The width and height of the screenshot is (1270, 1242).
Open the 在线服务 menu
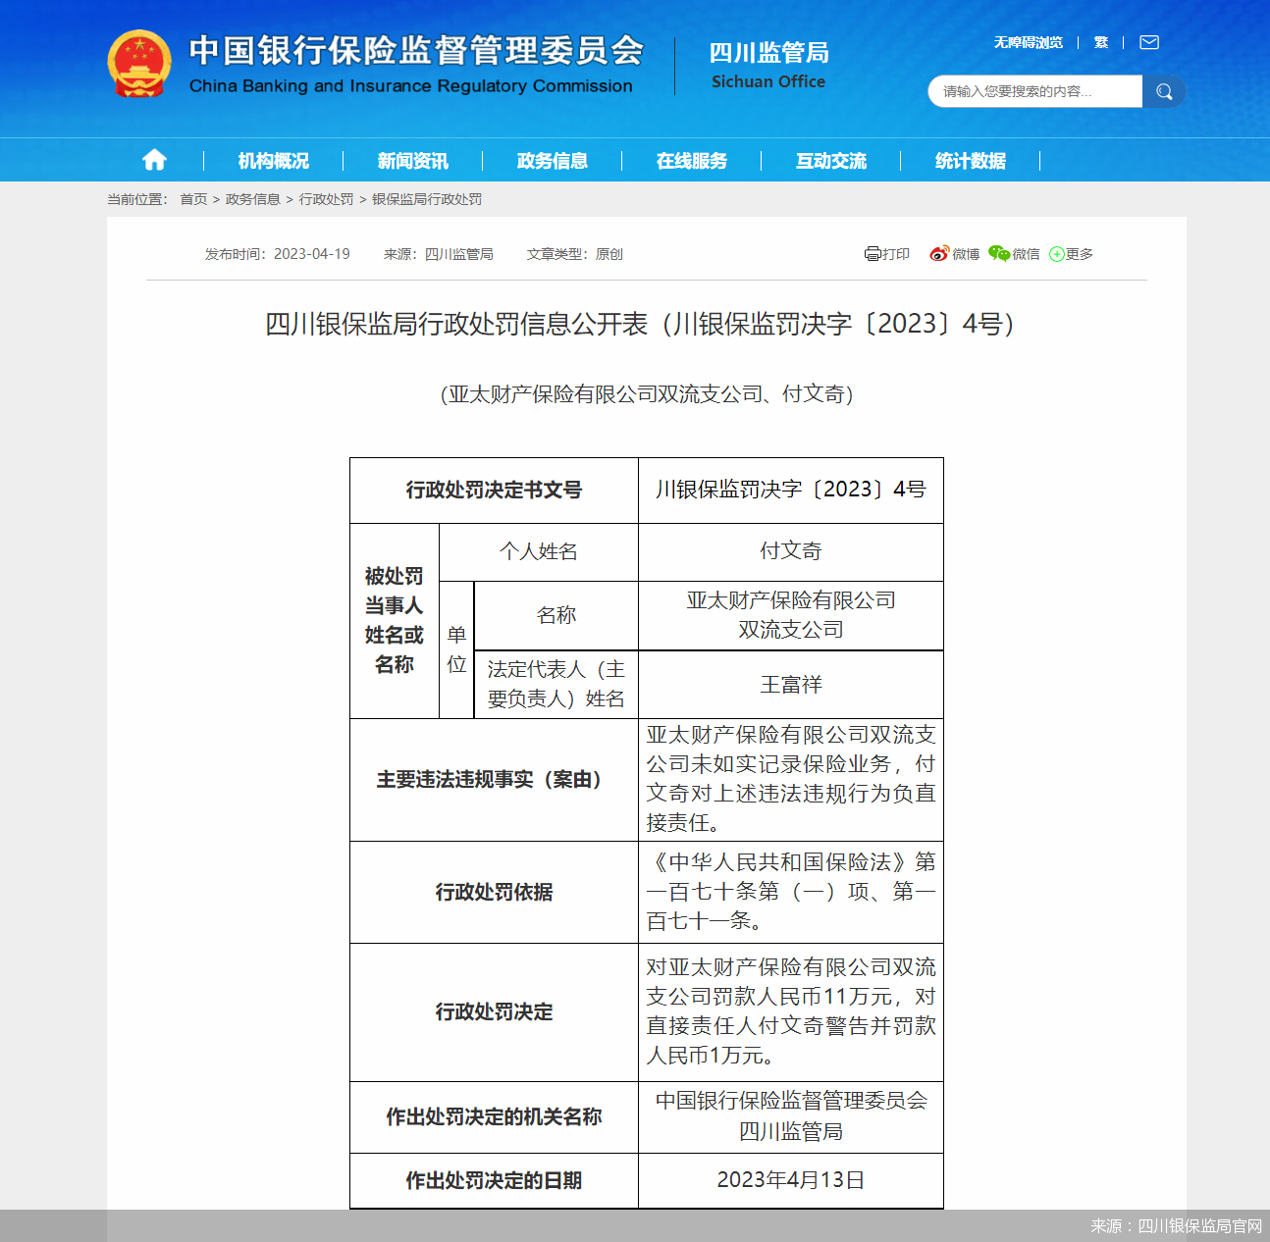[x=691, y=161]
